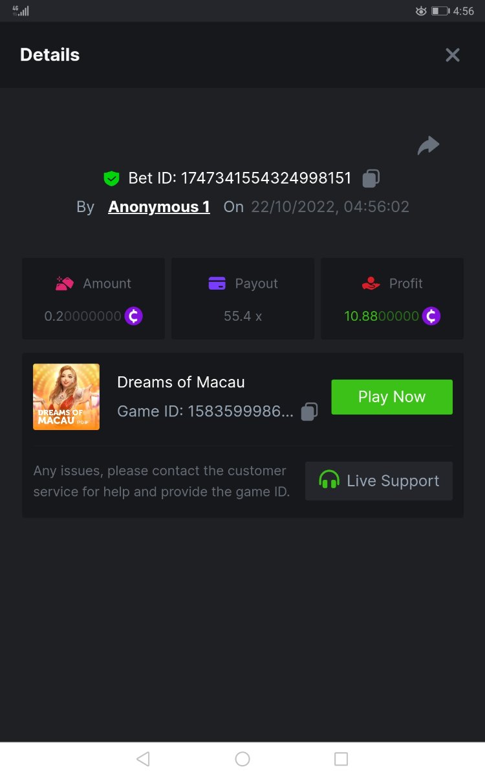Close the Details panel

[453, 55]
